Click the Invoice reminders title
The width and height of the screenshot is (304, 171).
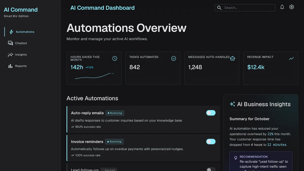(x=87, y=142)
